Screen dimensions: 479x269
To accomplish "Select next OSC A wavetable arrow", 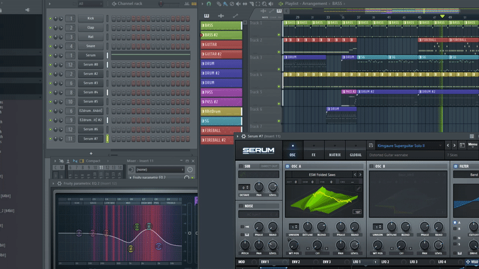I will pyautogui.click(x=360, y=175).
